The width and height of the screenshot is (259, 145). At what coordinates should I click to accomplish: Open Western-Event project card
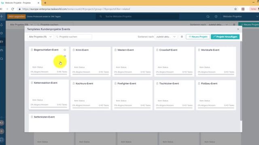132,62
